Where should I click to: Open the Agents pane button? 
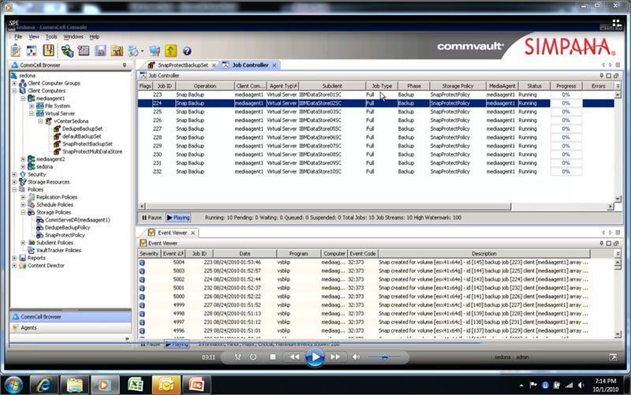coord(70,328)
